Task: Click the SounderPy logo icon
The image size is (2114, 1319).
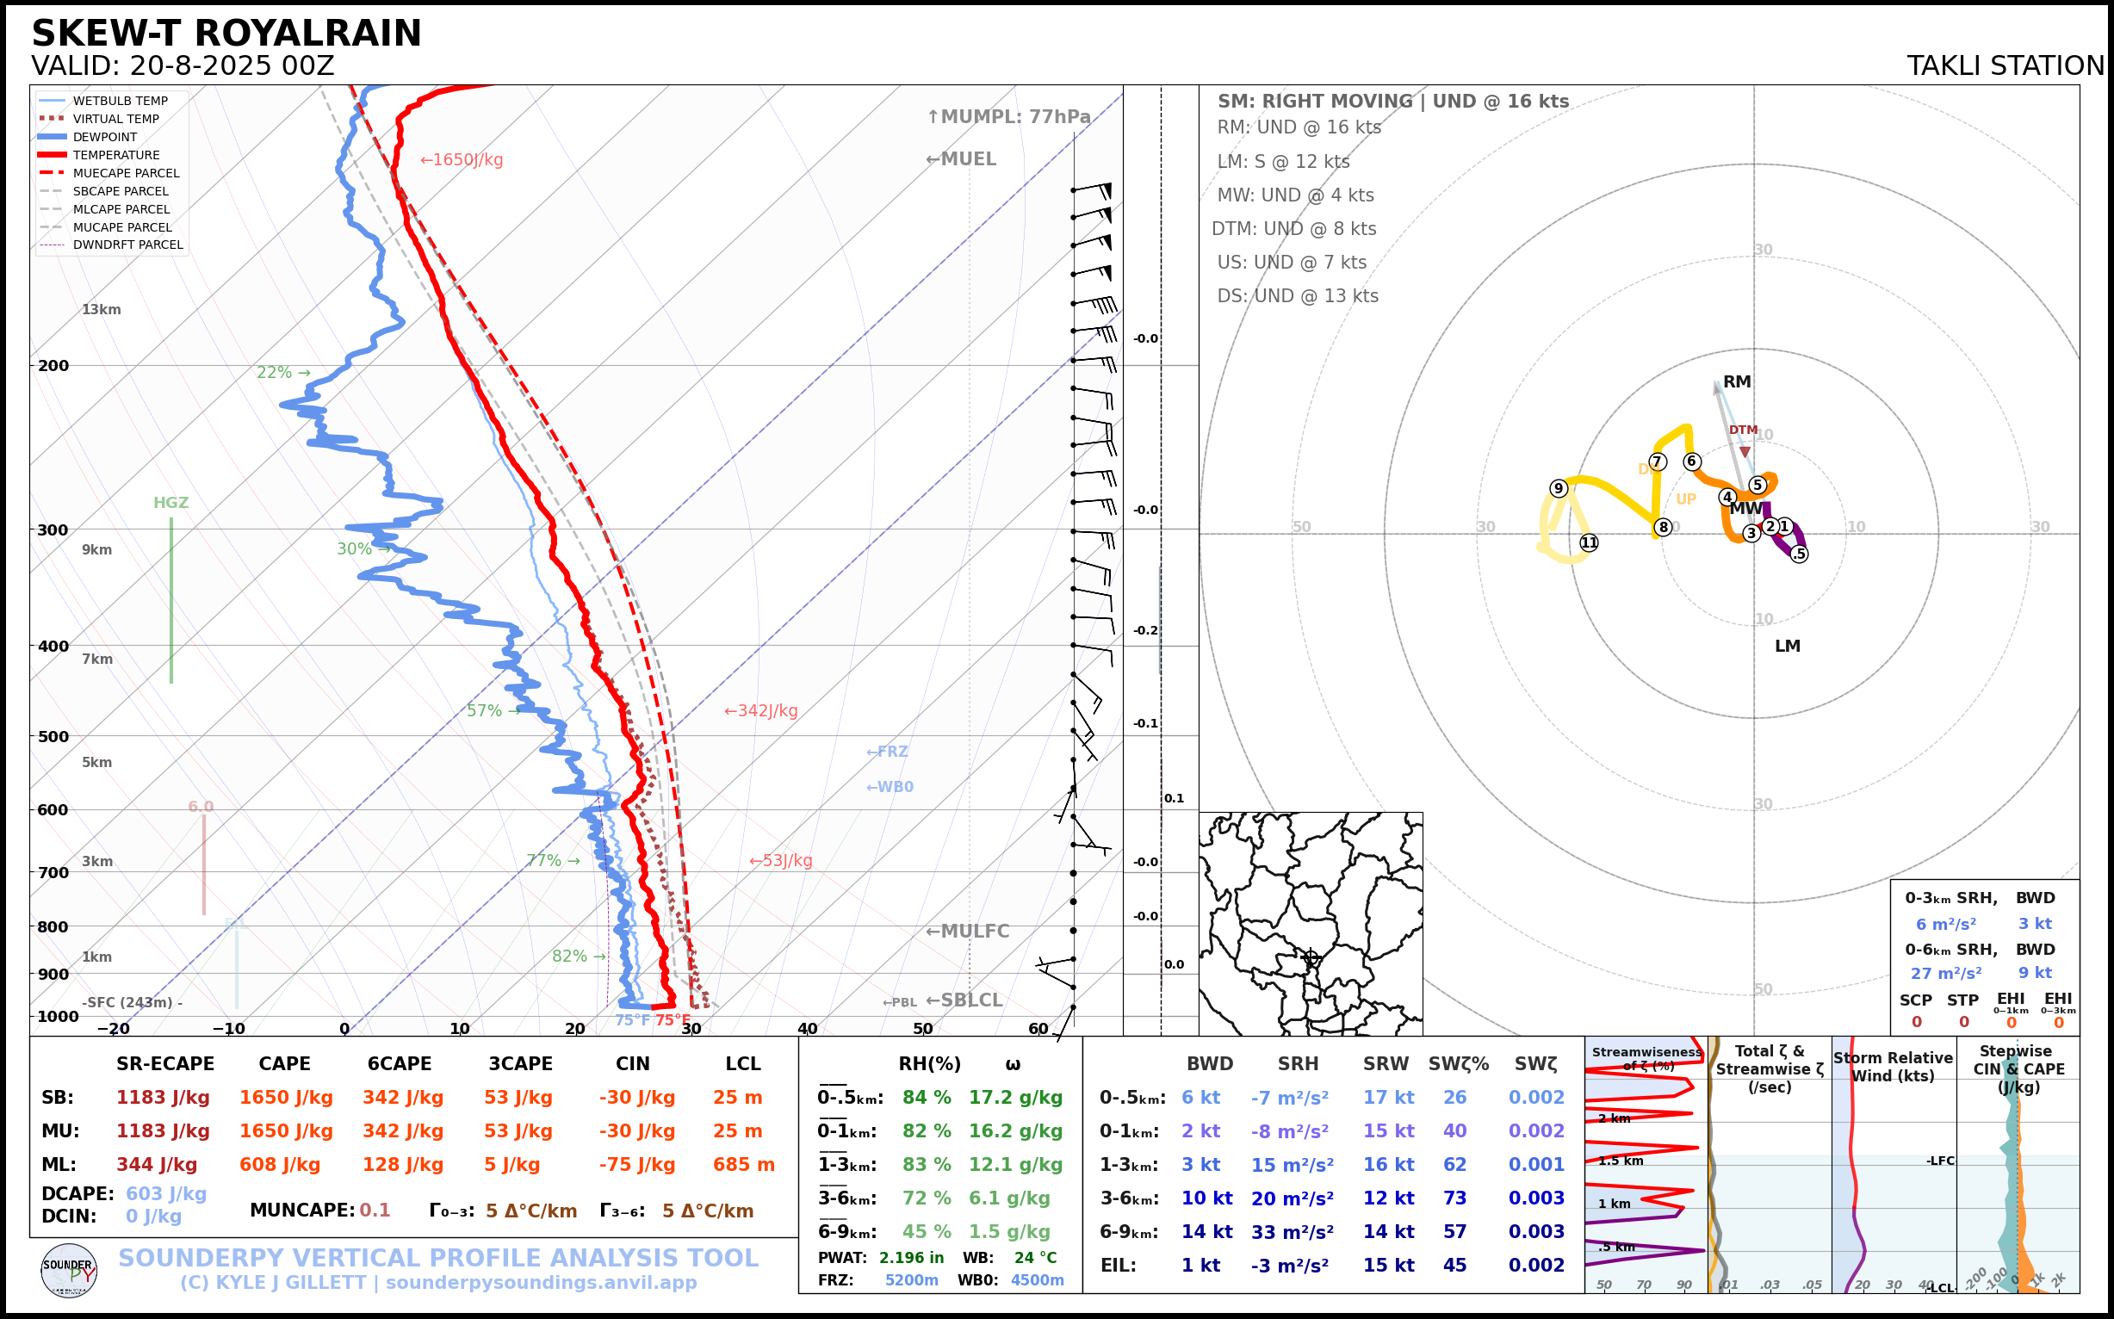Action: tap(69, 1270)
